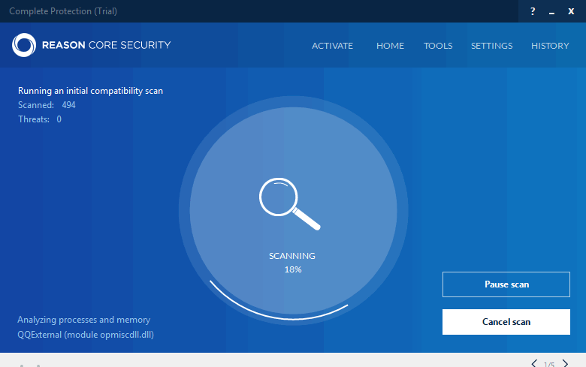Cancel the scan in progress

506,322
